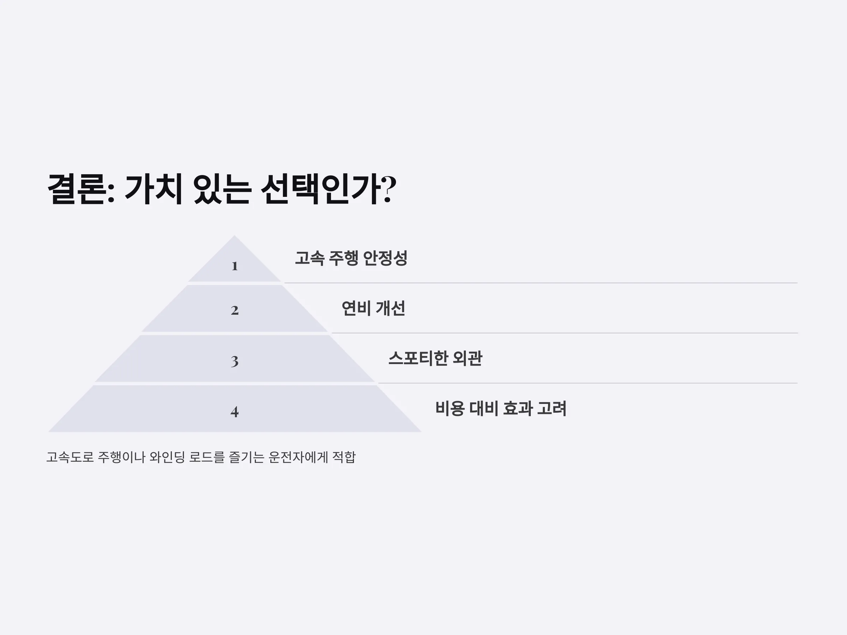This screenshot has width=847, height=635.
Task: Click pyramid tier number 2
Action: [x=235, y=310]
